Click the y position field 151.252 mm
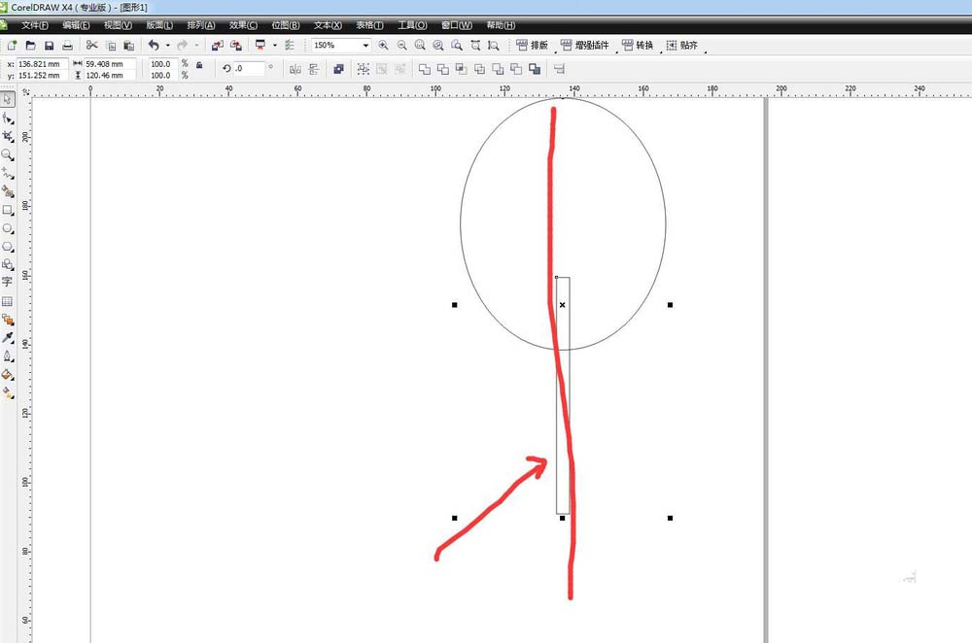The image size is (972, 643). 42,75
